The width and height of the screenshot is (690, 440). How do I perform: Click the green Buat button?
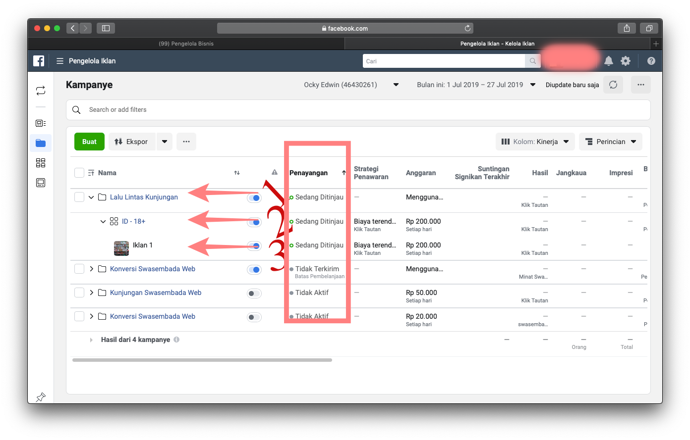[x=89, y=142]
